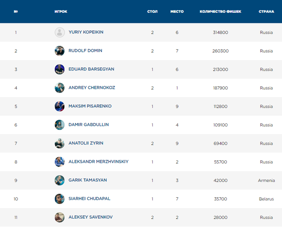Open Aleksandr Merzhvinskiy's avatar photo
This screenshot has height=227, width=282.
click(x=60, y=162)
